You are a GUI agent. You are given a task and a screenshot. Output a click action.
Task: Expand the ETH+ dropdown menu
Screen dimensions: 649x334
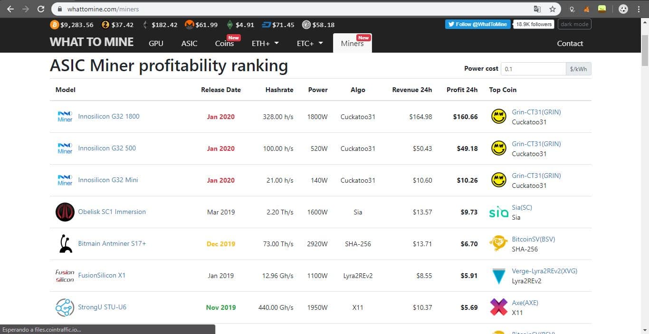[265, 43]
